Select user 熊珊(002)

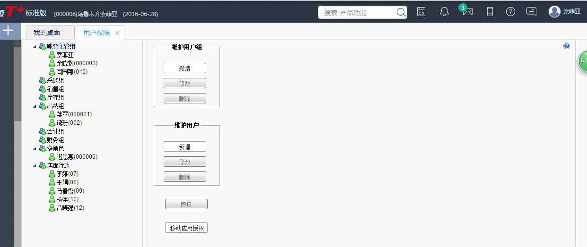click(69, 123)
